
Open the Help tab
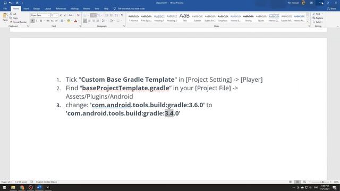coord(106,8)
